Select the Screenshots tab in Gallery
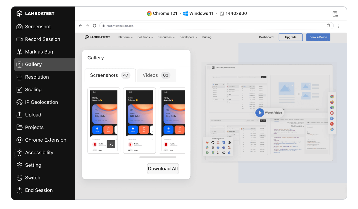The image size is (358, 209). [110, 75]
